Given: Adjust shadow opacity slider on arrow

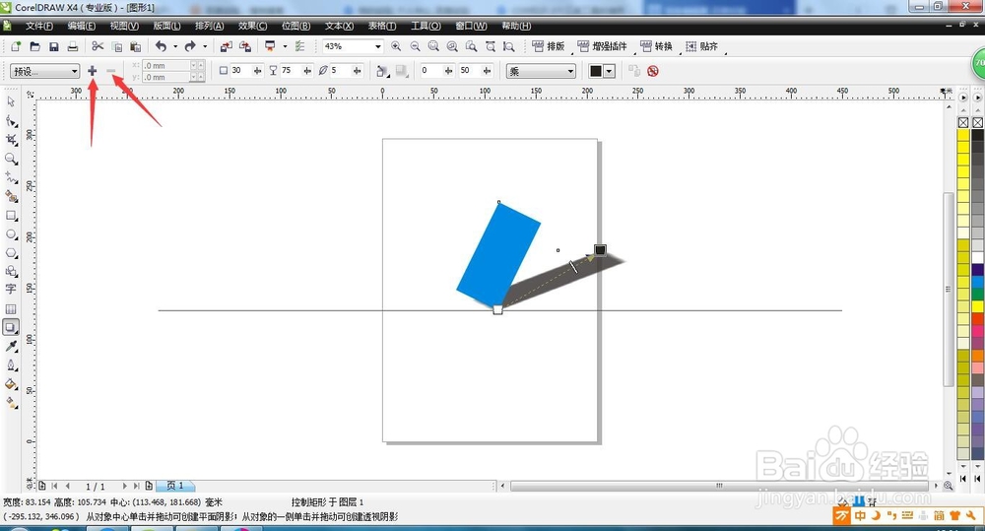Looking at the screenshot, I should (573, 266).
